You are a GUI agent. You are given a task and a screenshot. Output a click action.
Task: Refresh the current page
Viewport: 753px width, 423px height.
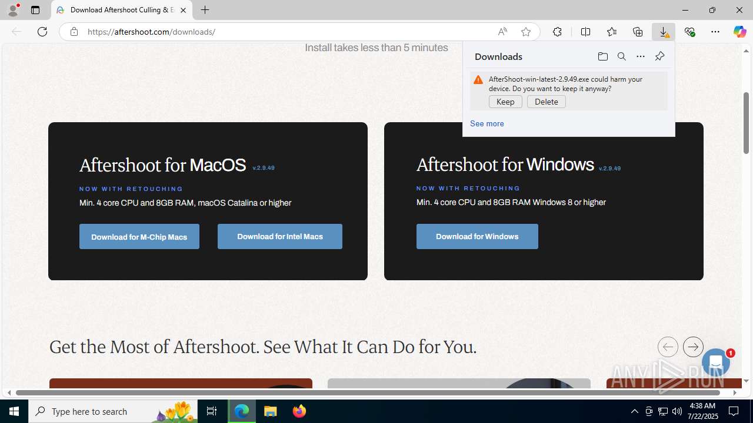(x=42, y=32)
